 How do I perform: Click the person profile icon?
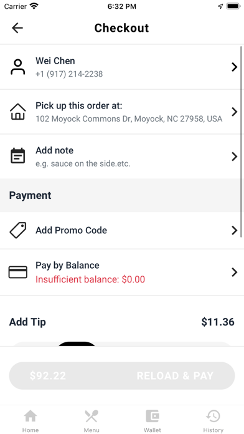[x=17, y=67]
